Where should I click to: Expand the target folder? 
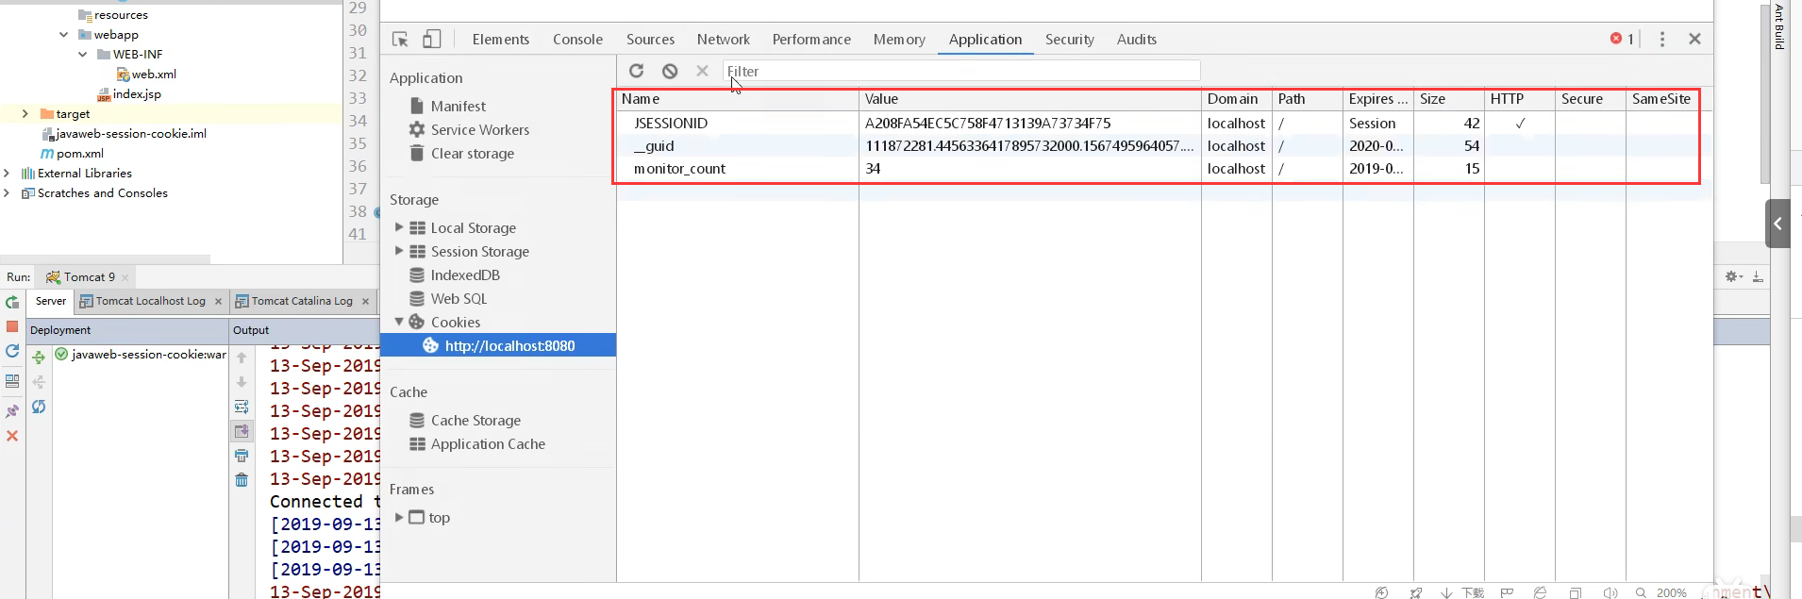point(25,114)
